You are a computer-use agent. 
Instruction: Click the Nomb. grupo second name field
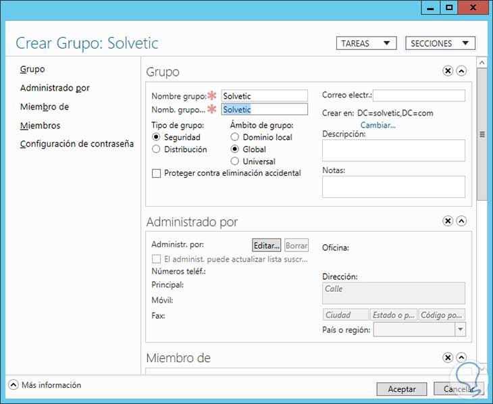coord(265,109)
